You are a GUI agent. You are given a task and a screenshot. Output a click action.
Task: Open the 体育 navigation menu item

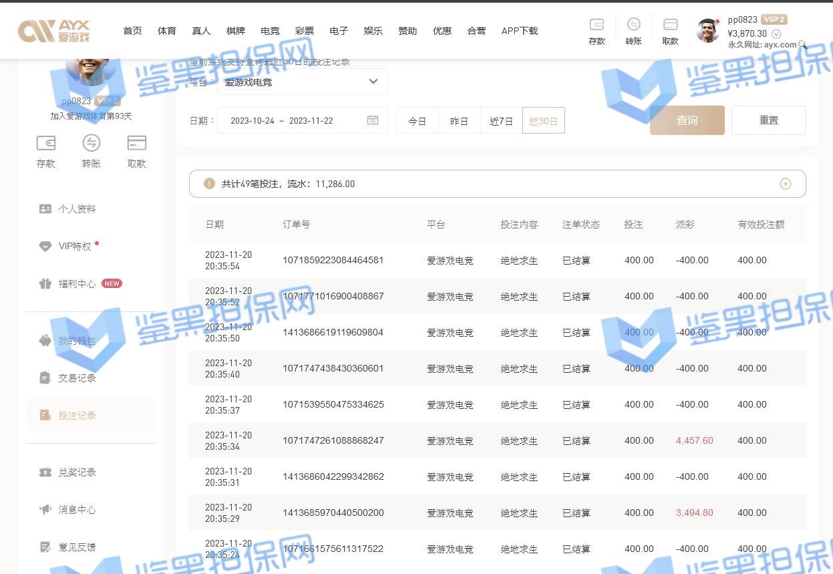(167, 31)
